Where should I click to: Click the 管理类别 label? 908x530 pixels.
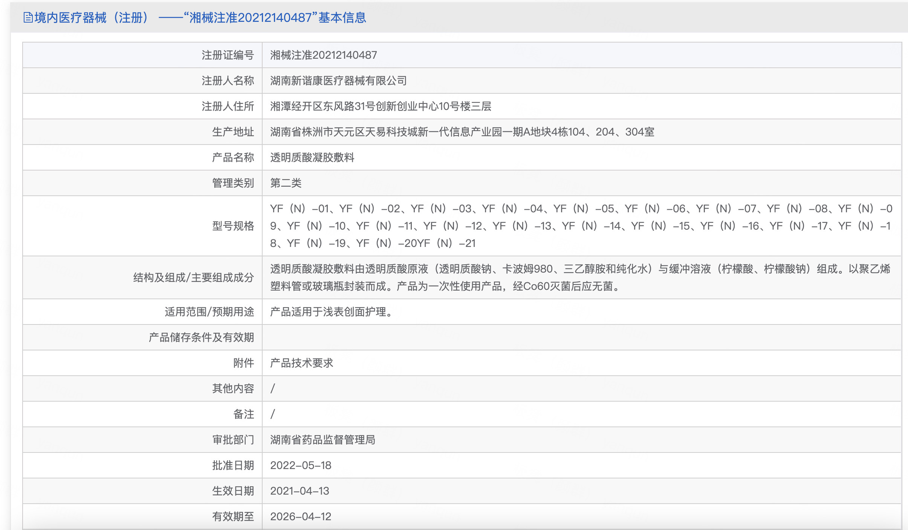[x=233, y=183]
